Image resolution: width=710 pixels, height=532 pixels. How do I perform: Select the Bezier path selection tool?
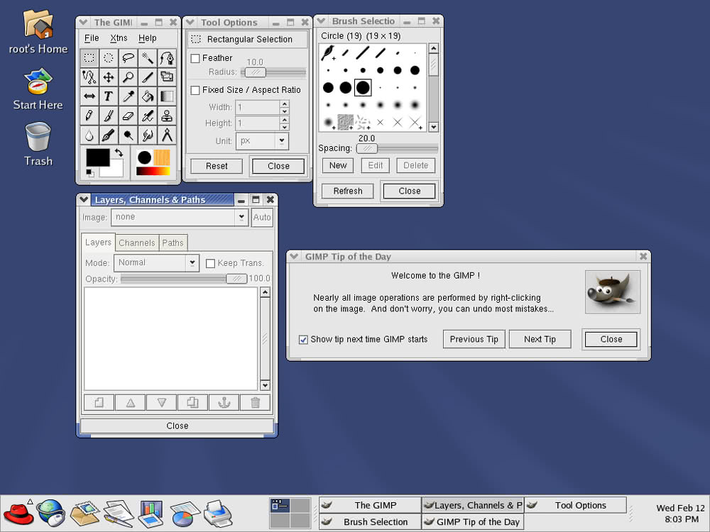(167, 58)
